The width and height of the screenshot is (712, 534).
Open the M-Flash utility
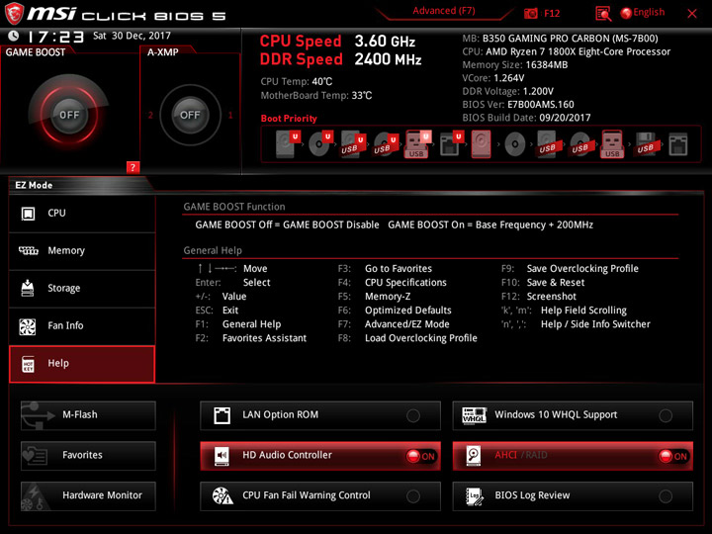(x=88, y=415)
